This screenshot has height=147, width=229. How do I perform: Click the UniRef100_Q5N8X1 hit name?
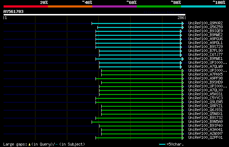pos(205,114)
